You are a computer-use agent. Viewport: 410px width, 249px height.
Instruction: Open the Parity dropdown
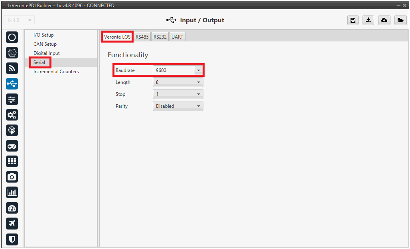(178, 106)
